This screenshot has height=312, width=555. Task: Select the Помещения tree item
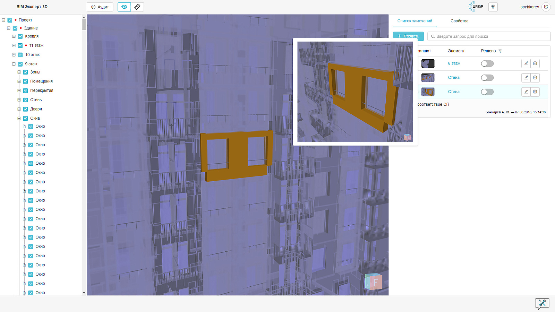pos(41,81)
